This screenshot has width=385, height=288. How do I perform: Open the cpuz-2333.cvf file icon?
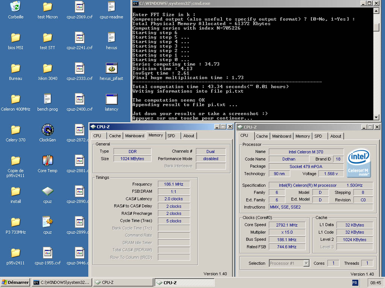coord(80,69)
